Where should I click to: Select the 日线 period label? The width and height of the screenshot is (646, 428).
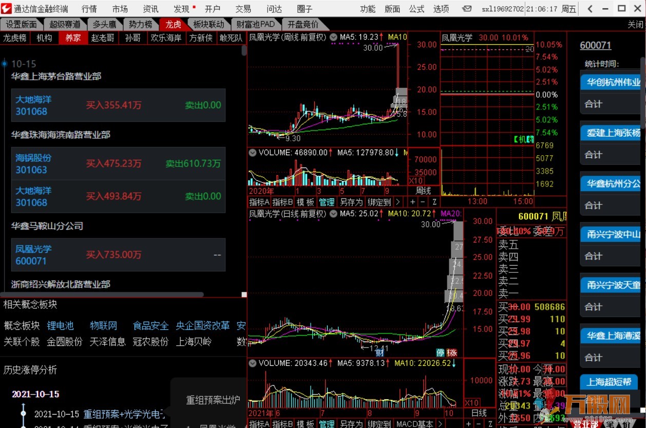[x=479, y=413]
